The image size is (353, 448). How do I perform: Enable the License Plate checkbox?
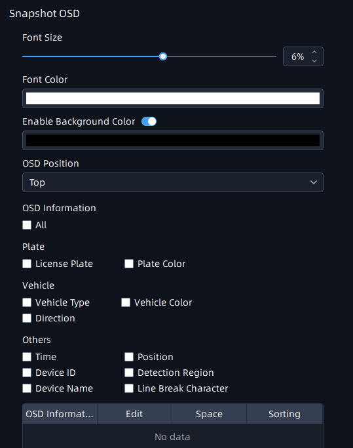point(27,264)
